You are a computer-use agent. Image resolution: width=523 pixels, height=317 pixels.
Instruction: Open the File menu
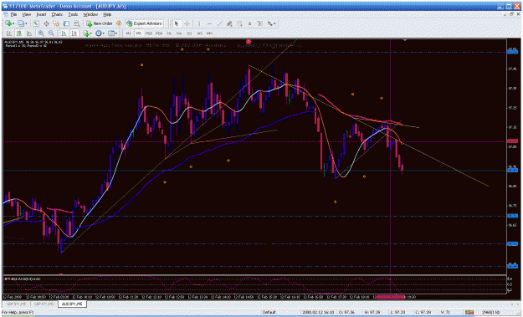13,15
